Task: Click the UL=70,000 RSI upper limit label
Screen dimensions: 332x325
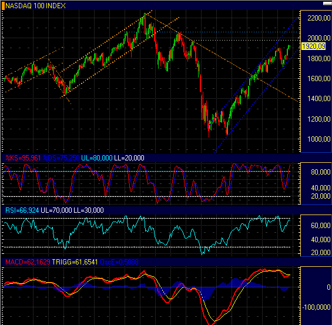Action: [x=56, y=210]
